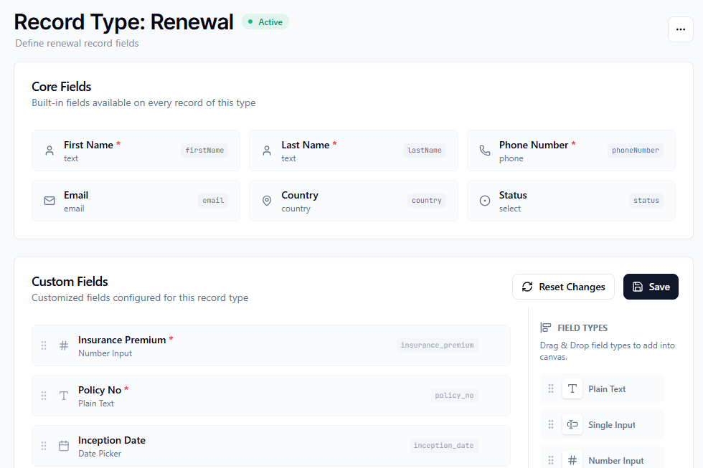Click the Last Name field label
The height and width of the screenshot is (468, 703).
pyautogui.click(x=306, y=145)
